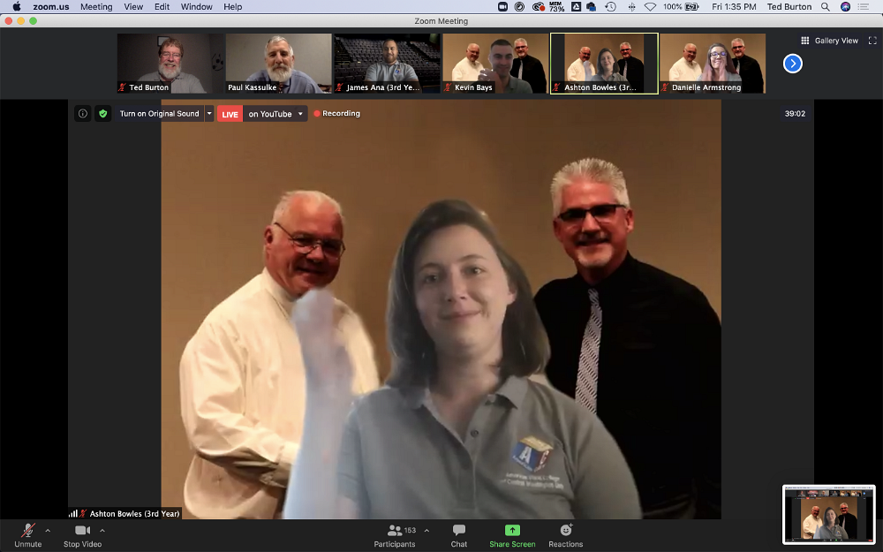Screen dimensions: 883x552
Task: Expand video options next to Stop Video
Action: click(x=102, y=530)
